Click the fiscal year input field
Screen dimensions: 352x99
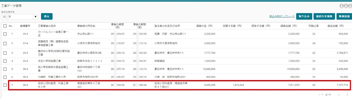[x=17, y=17]
